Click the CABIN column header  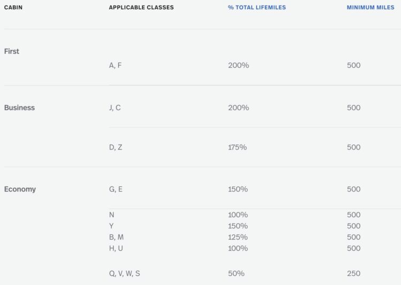[x=13, y=7]
